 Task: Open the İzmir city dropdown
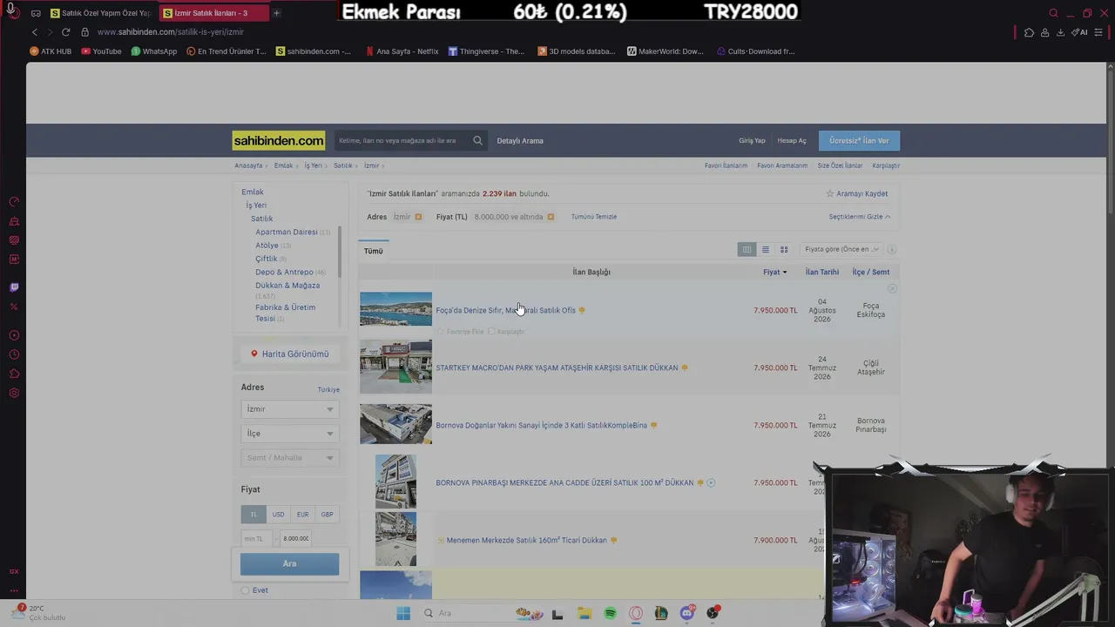[x=290, y=409]
